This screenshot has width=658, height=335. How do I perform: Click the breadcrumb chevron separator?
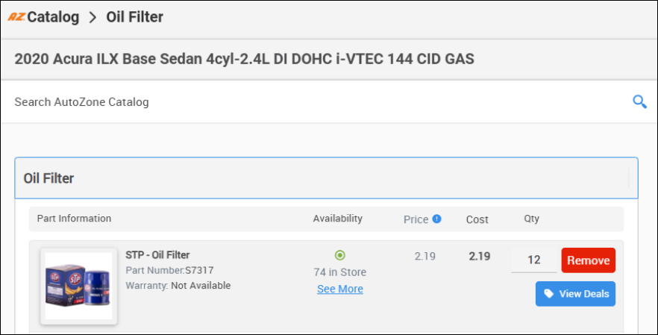(x=93, y=17)
